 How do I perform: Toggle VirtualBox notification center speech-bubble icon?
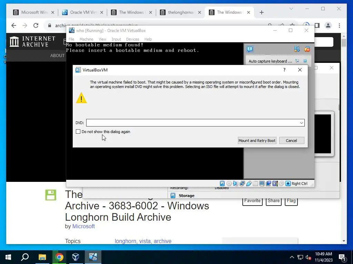[x=250, y=49]
